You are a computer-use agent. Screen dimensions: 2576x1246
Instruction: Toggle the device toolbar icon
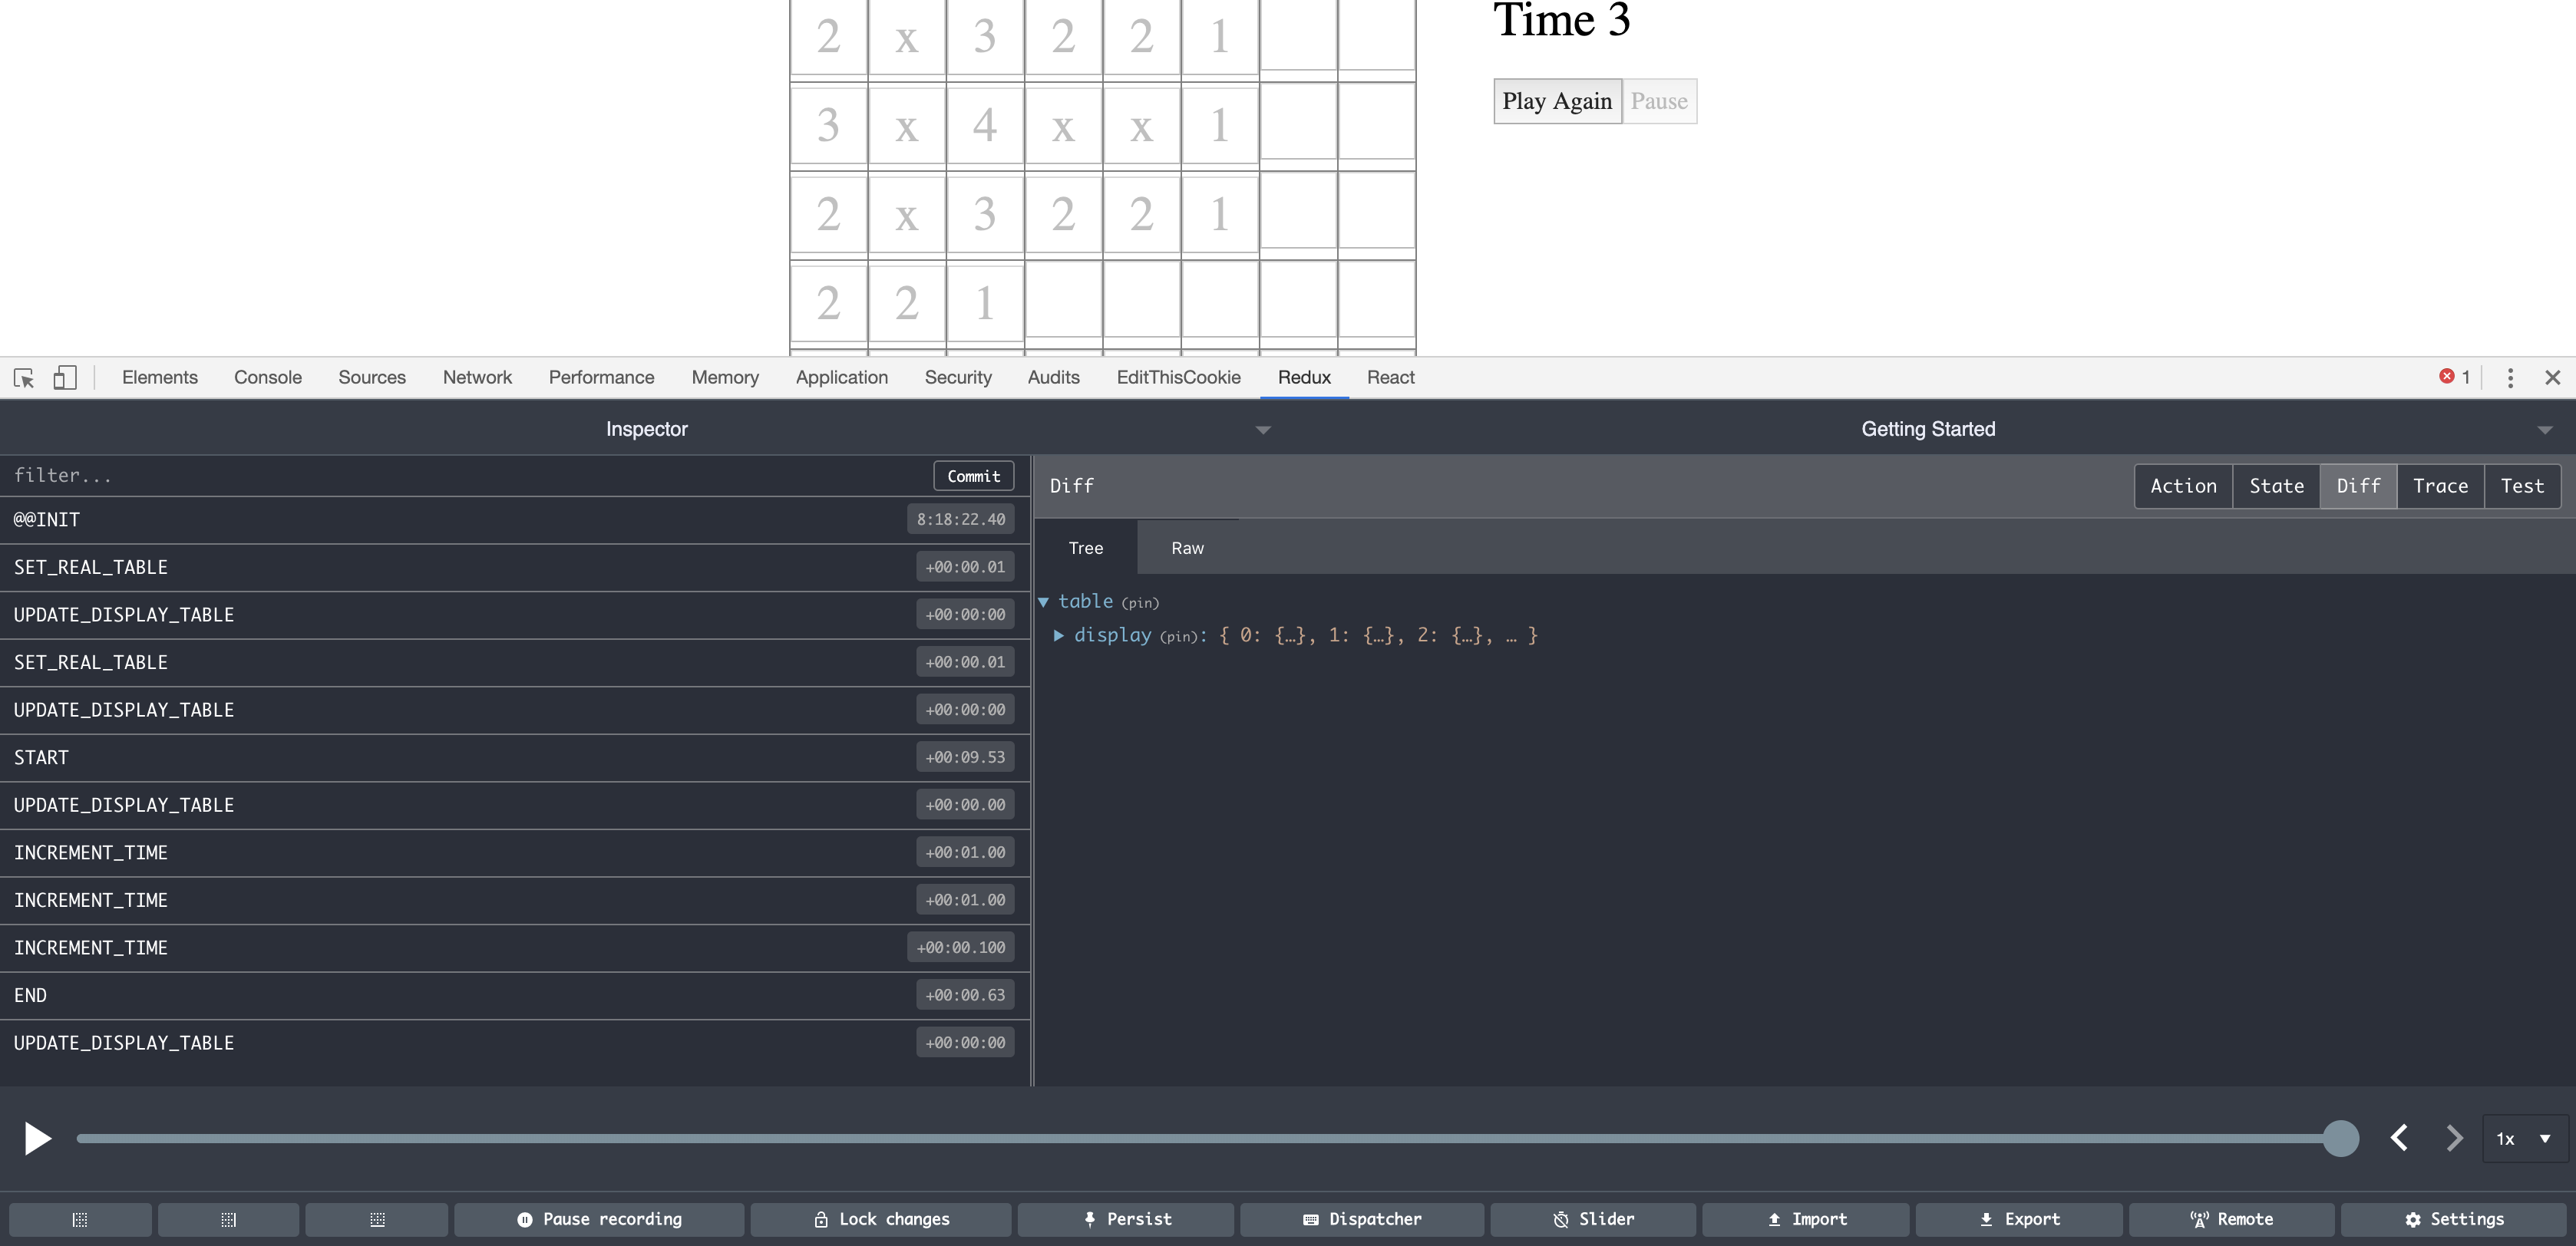pyautogui.click(x=65, y=377)
